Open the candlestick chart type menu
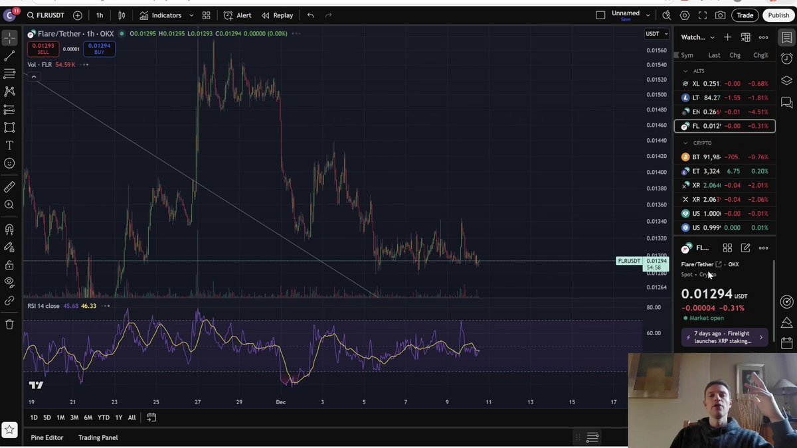The width and height of the screenshot is (797, 448). pos(122,15)
